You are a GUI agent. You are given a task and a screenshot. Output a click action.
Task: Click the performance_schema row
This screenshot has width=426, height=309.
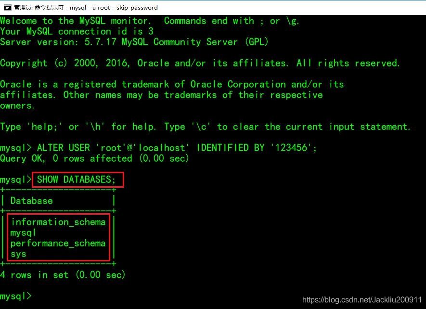pos(58,243)
